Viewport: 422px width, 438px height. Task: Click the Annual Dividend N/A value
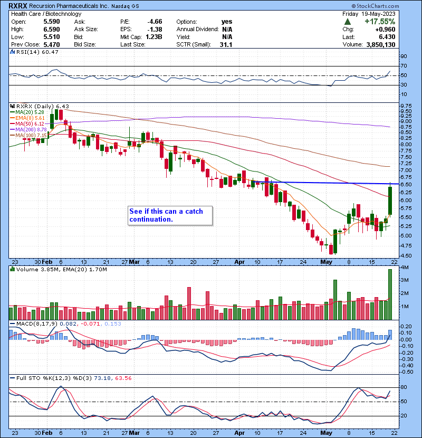(x=227, y=30)
